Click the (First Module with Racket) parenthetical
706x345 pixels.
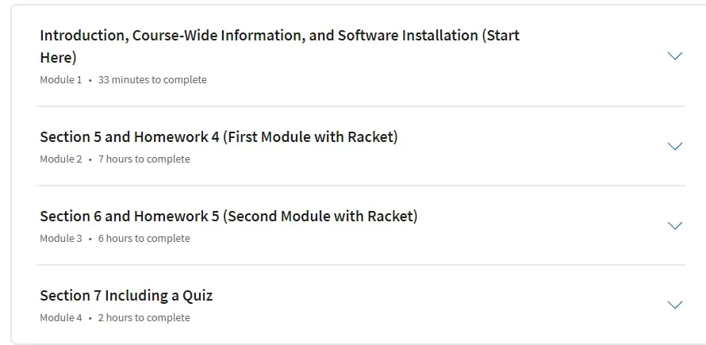(x=310, y=137)
